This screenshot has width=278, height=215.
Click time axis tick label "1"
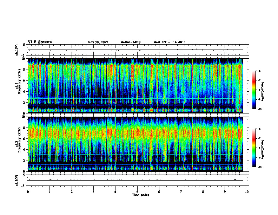click(x=49, y=192)
